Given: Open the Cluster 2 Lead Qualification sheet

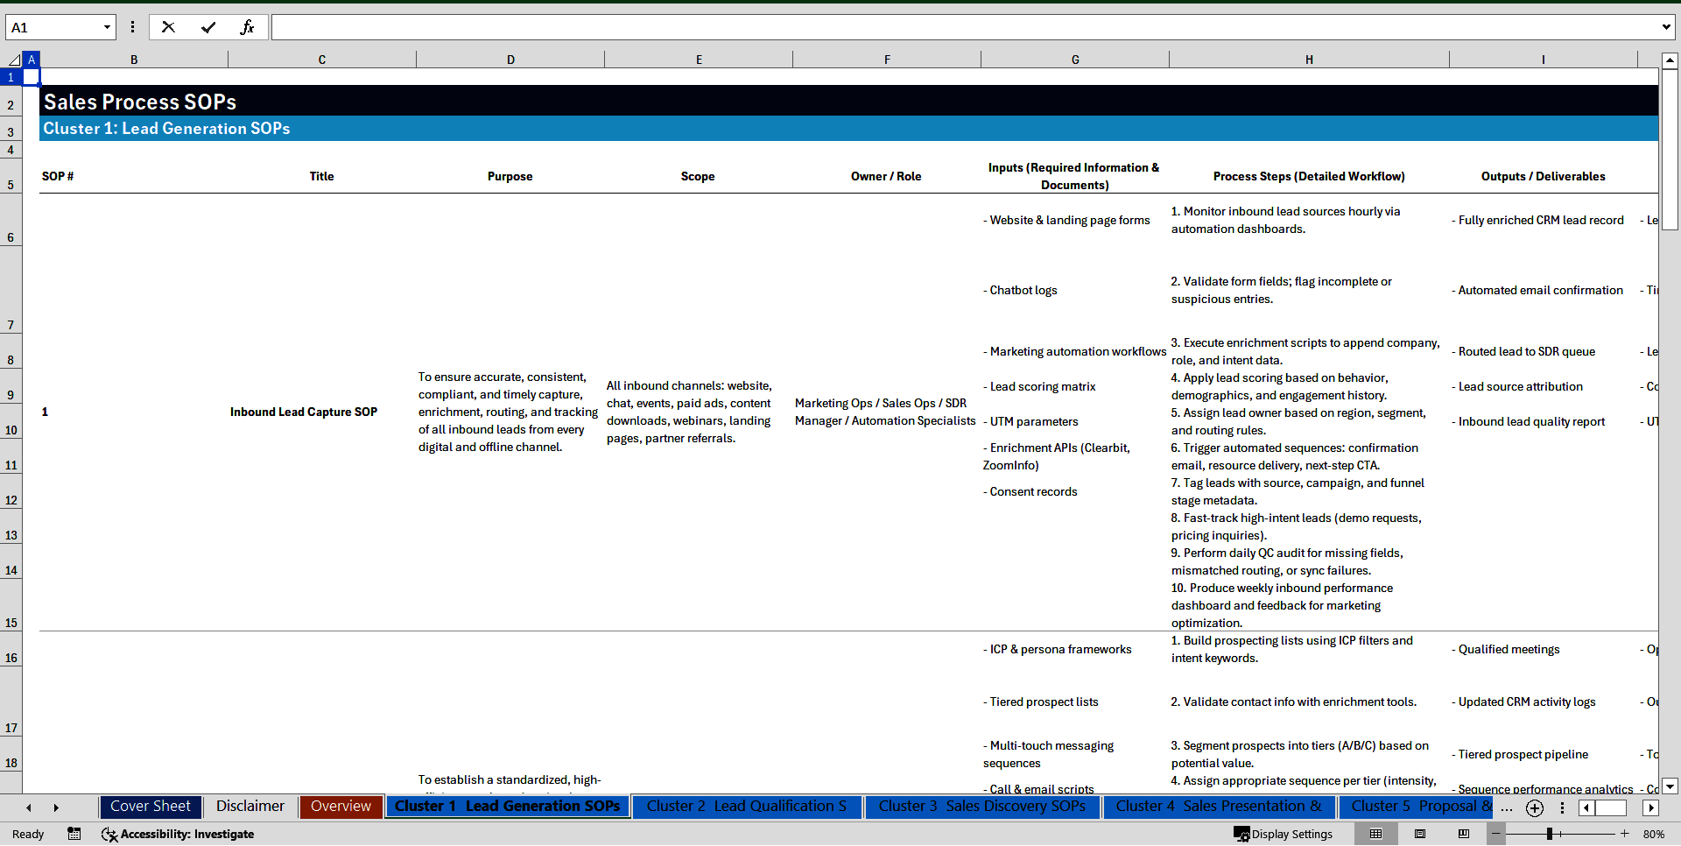Looking at the screenshot, I should (746, 807).
